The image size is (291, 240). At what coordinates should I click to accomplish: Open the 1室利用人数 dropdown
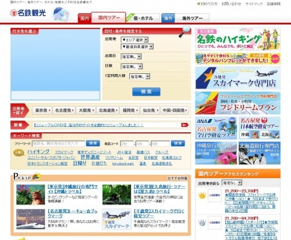tap(140, 76)
